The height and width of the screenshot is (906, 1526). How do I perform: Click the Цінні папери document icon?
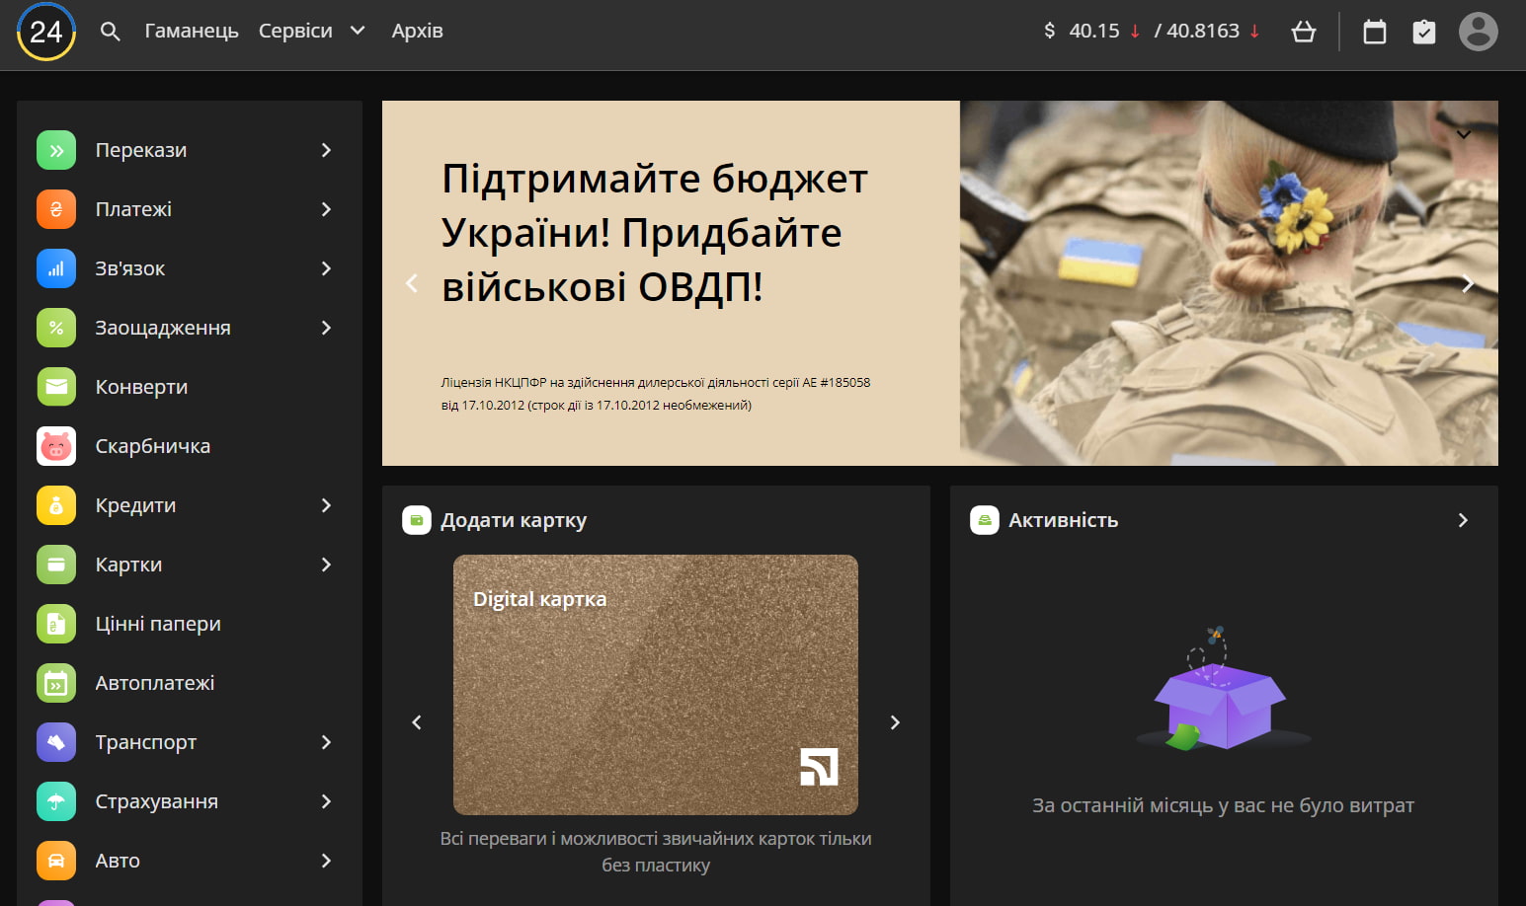click(56, 624)
